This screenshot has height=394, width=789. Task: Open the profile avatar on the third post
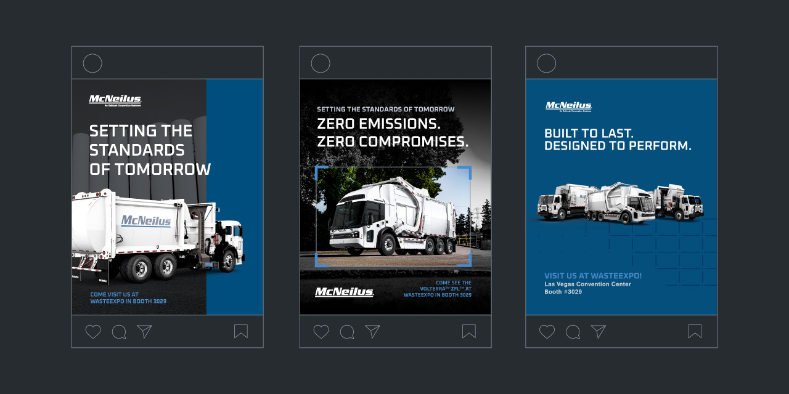coord(546,63)
